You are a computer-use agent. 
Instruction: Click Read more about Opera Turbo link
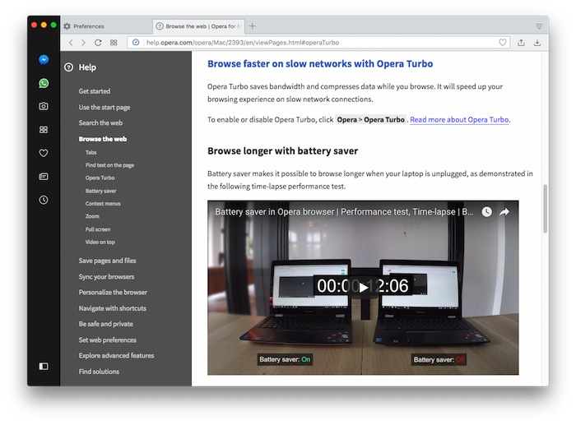[x=459, y=120]
